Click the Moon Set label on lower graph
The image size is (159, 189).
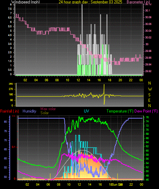29,178
